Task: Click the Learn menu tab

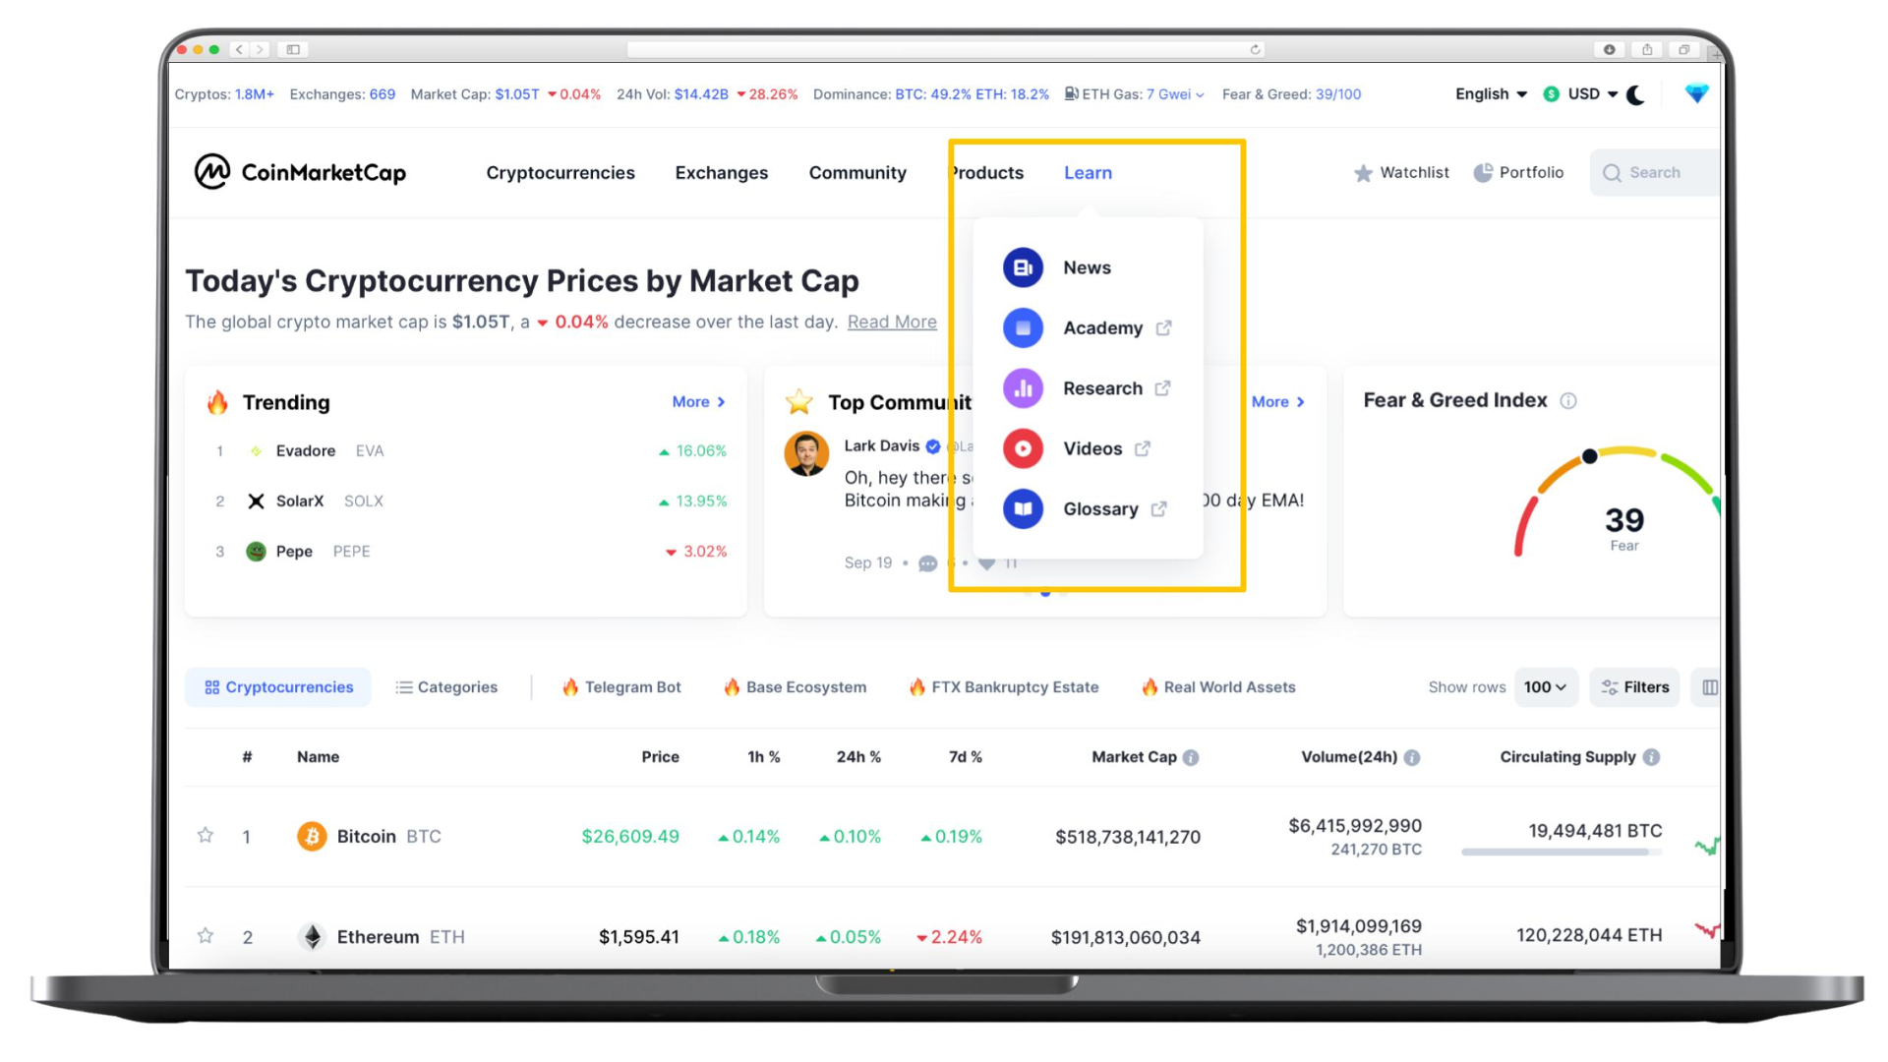Action: pos(1088,171)
